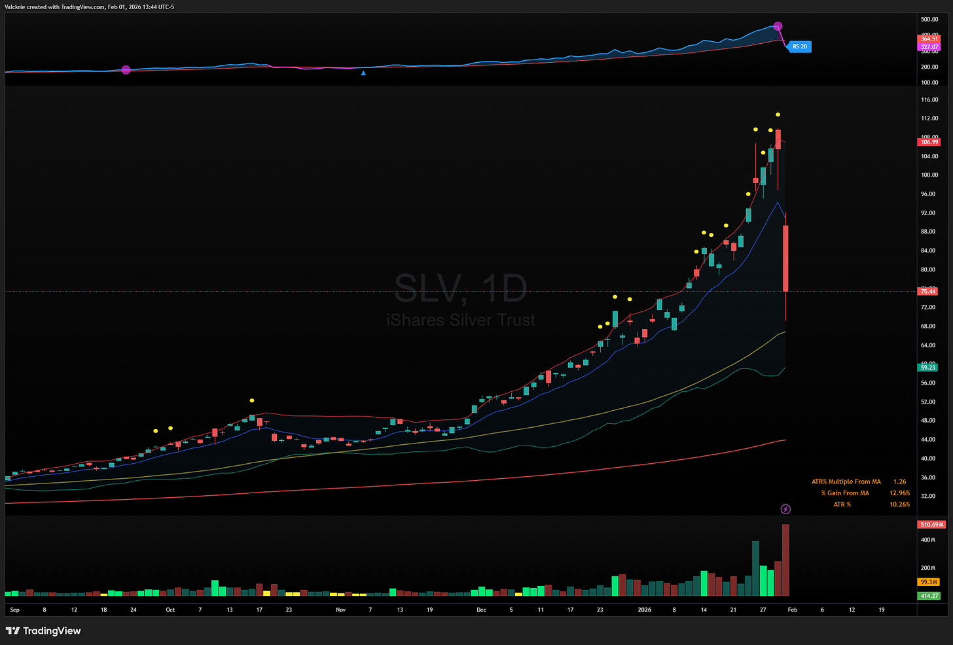
Task: Click the 200.00 label on the RS scale
Action: [930, 67]
